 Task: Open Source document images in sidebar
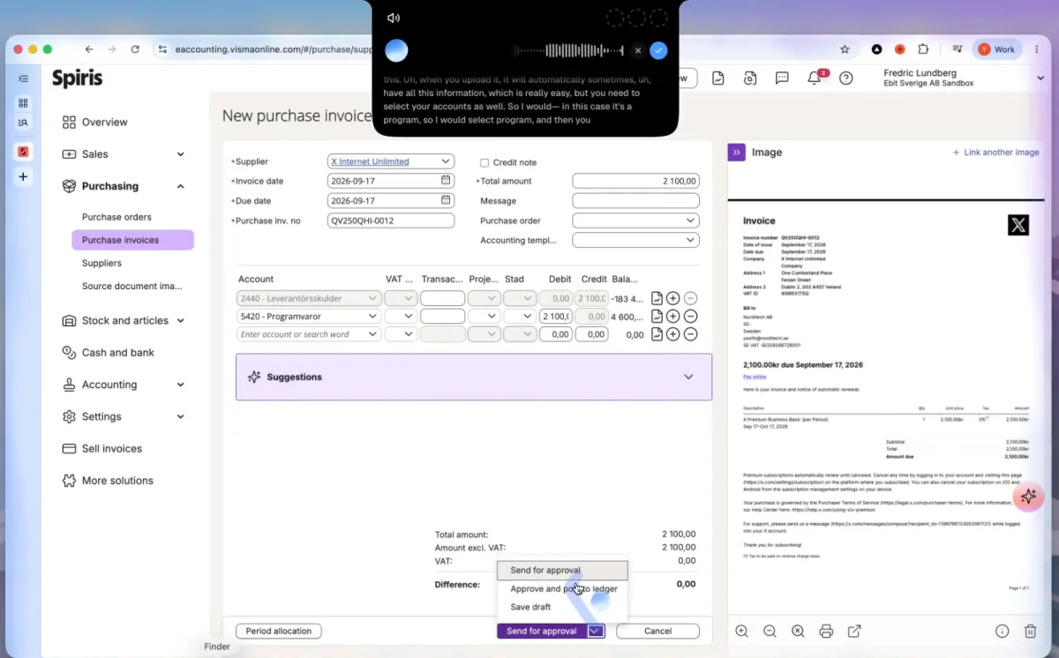[131, 286]
